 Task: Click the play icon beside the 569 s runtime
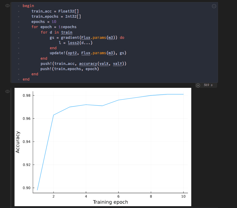tap(198, 85)
